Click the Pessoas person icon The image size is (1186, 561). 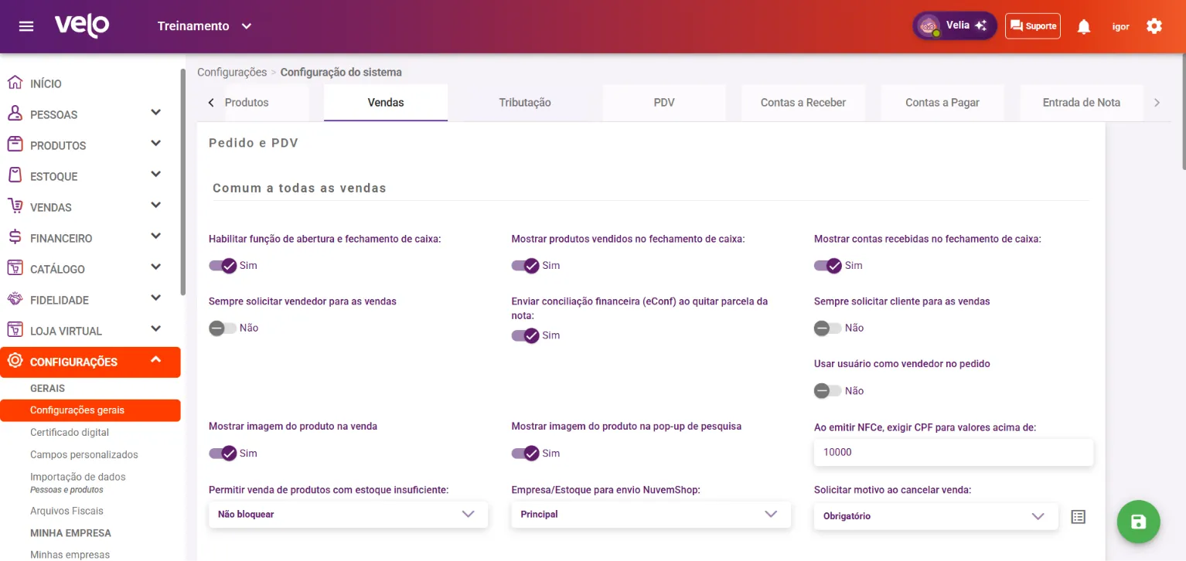tap(15, 114)
